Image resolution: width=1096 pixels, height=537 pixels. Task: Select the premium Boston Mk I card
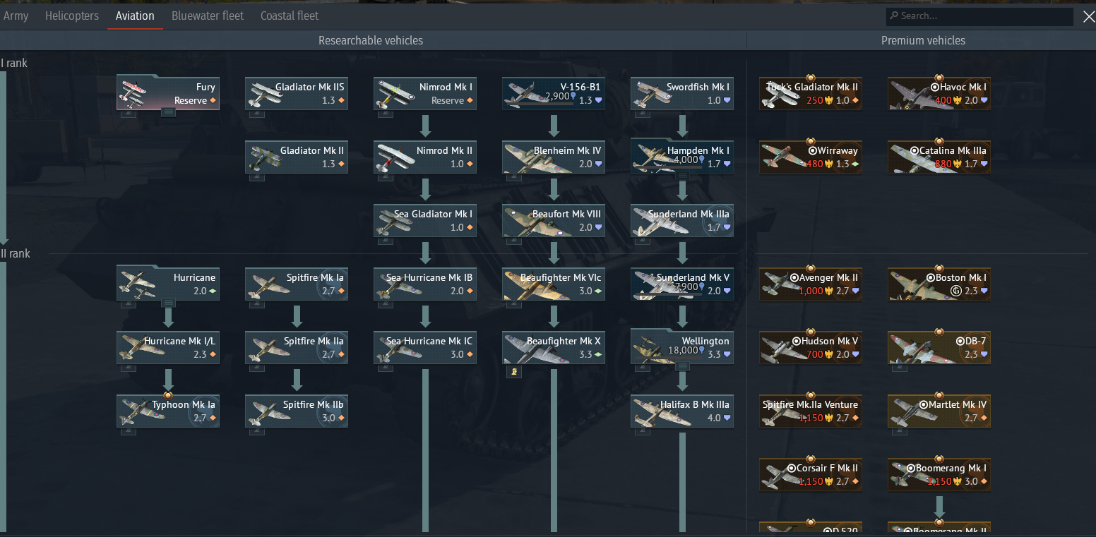click(x=939, y=284)
